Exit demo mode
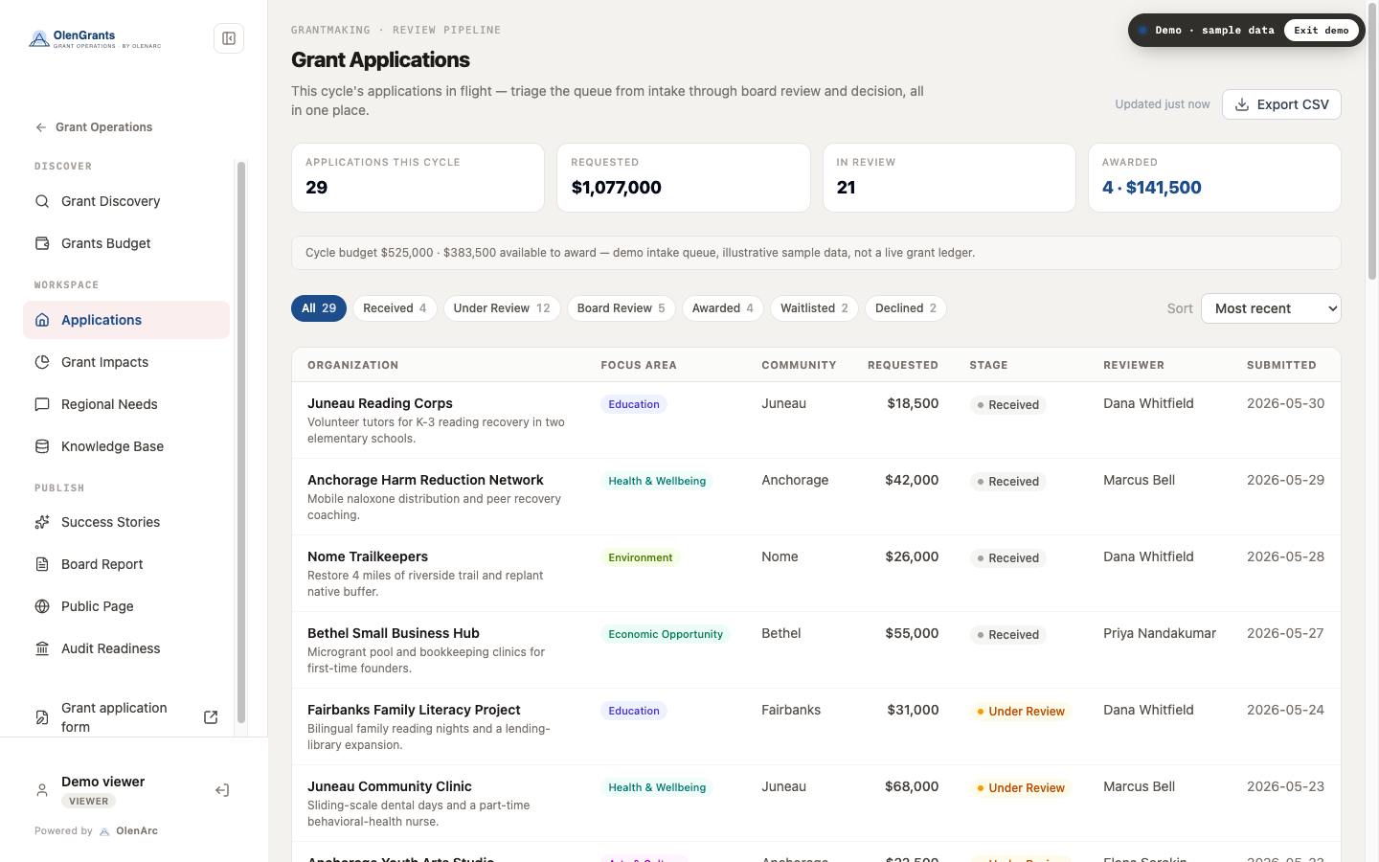 [1322, 31]
